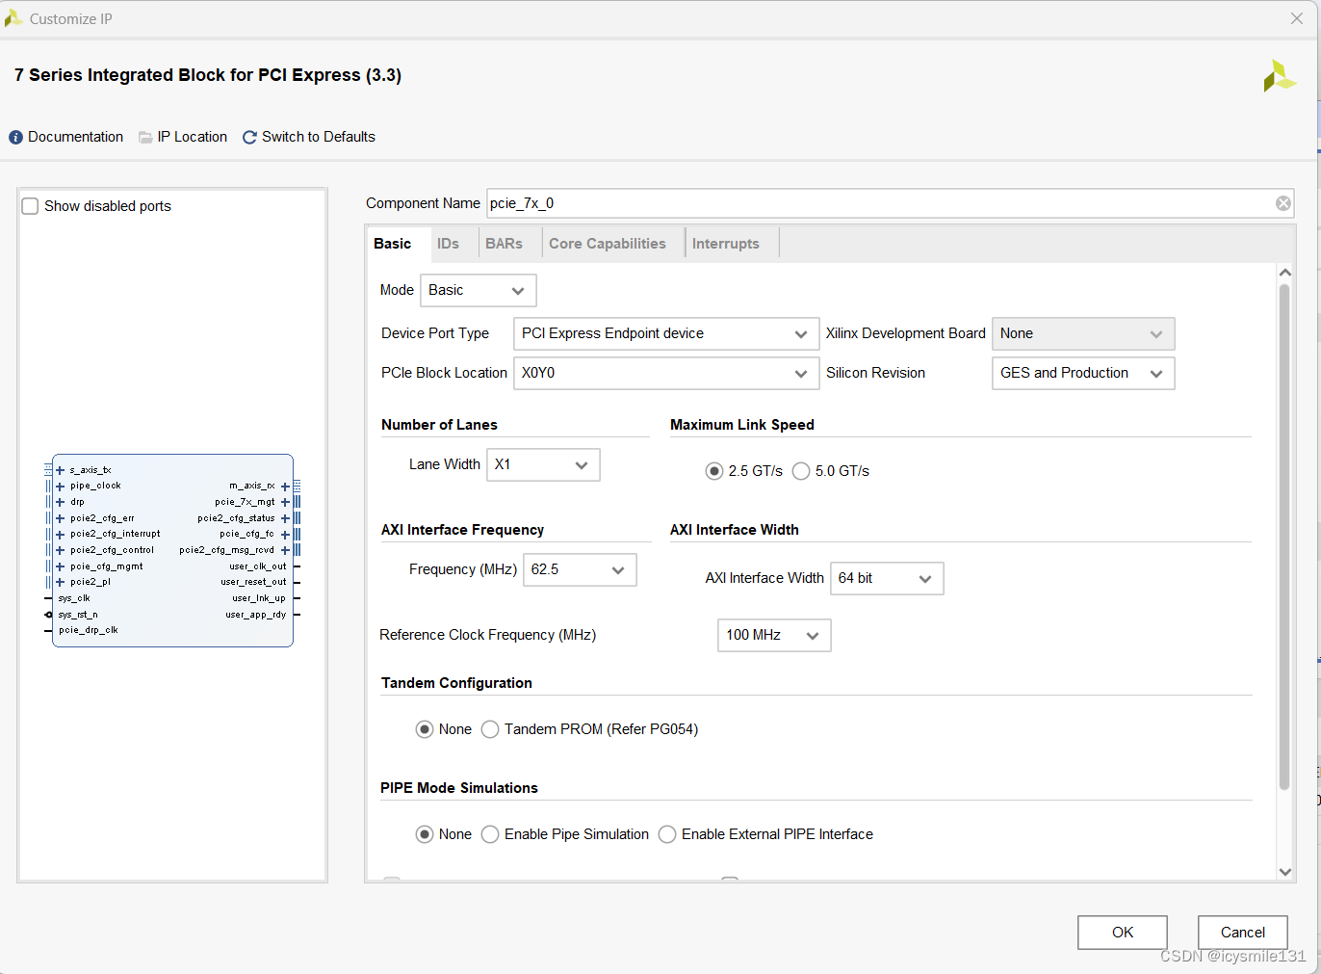Click the Documentation info icon
The height and width of the screenshot is (974, 1321).
(15, 138)
